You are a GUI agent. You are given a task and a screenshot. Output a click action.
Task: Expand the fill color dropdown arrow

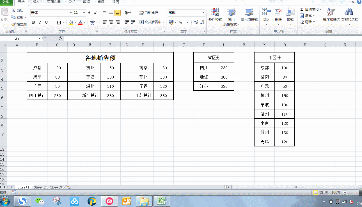[75, 22]
